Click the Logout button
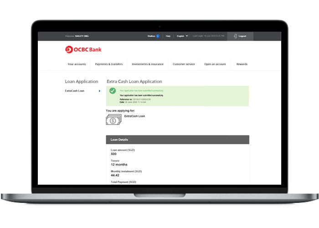 point(240,36)
